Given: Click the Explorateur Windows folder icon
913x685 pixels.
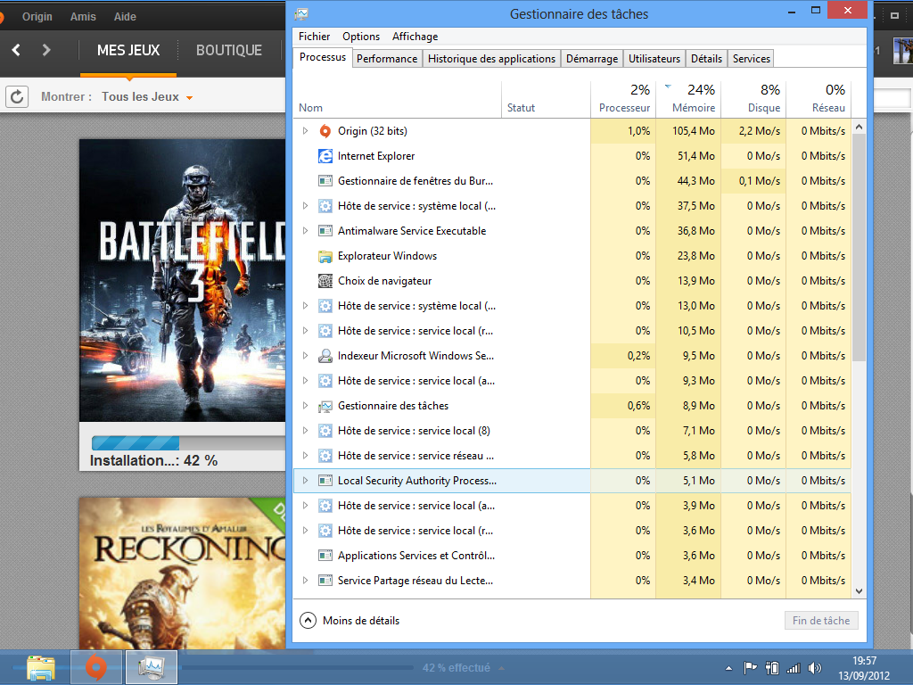Looking at the screenshot, I should [325, 256].
